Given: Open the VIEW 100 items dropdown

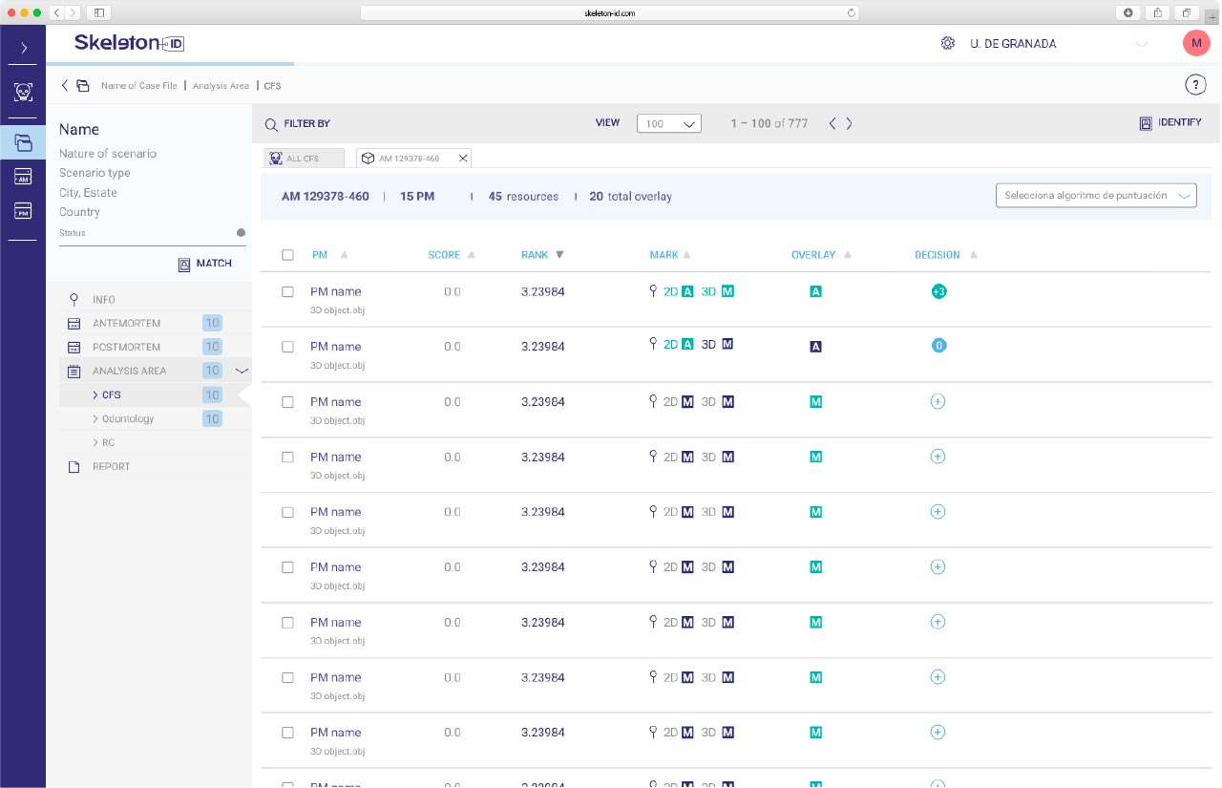Looking at the screenshot, I should [x=668, y=123].
